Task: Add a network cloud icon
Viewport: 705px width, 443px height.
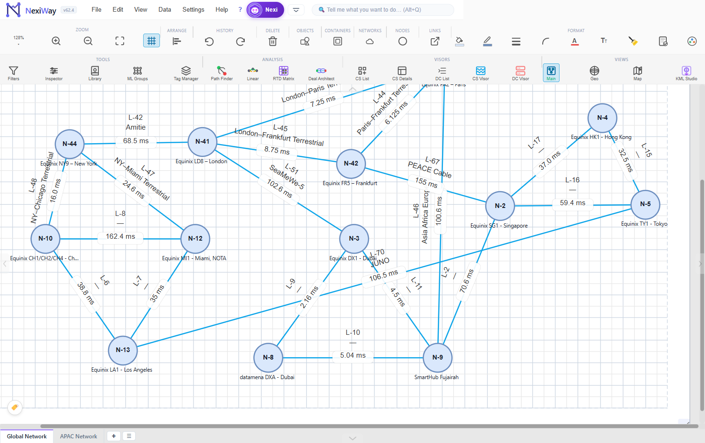Action: pos(370,41)
